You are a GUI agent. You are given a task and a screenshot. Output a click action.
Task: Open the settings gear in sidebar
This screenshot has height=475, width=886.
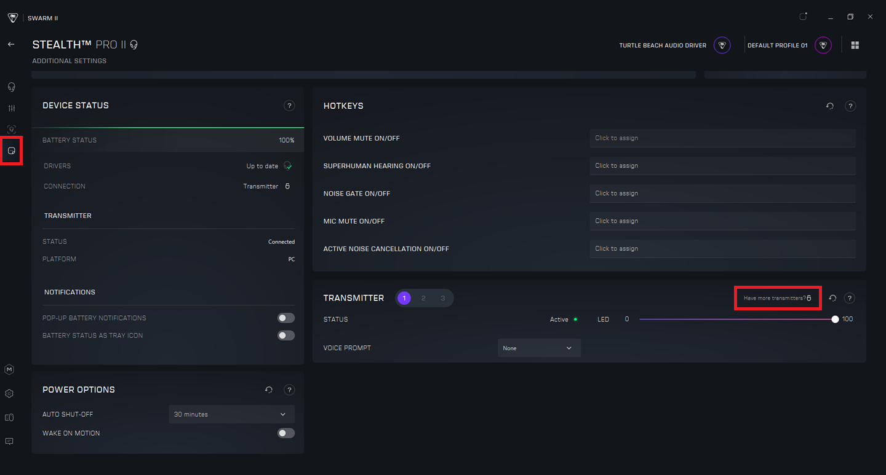[9, 393]
